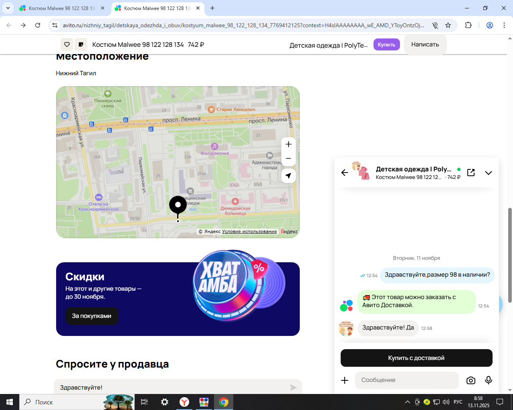Open the Paint app in taskbar

(x=204, y=402)
